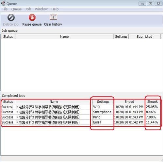
Task: Click the job name in Web row
Action: pos(48,107)
